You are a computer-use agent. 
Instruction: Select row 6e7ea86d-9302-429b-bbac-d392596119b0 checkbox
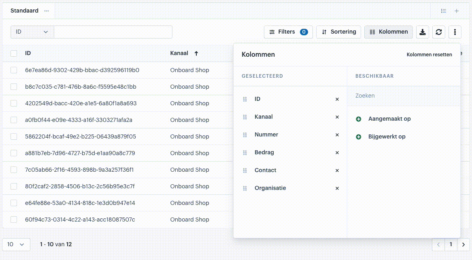point(14,70)
